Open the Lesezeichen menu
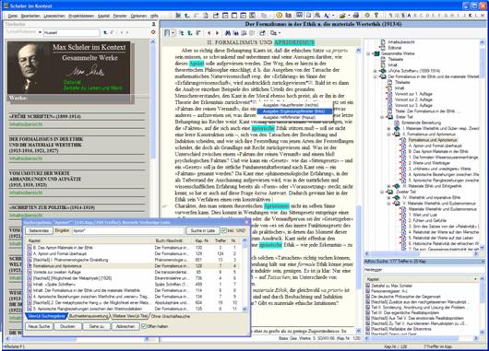The width and height of the screenshot is (489, 351). [x=54, y=16]
